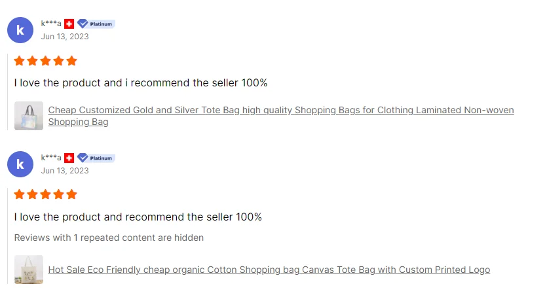Click the Platinum badge on the first review

tap(96, 24)
